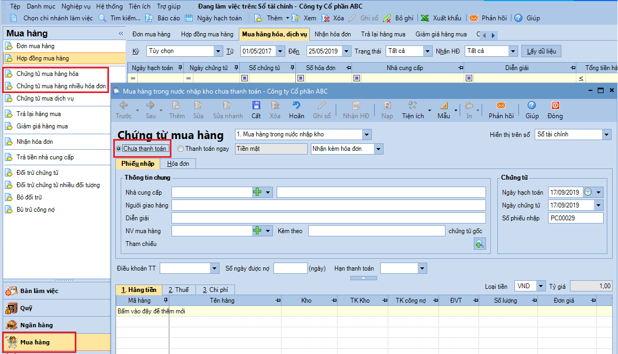Switch to 2. Thuế tab
The image size is (618, 354).
(178, 290)
